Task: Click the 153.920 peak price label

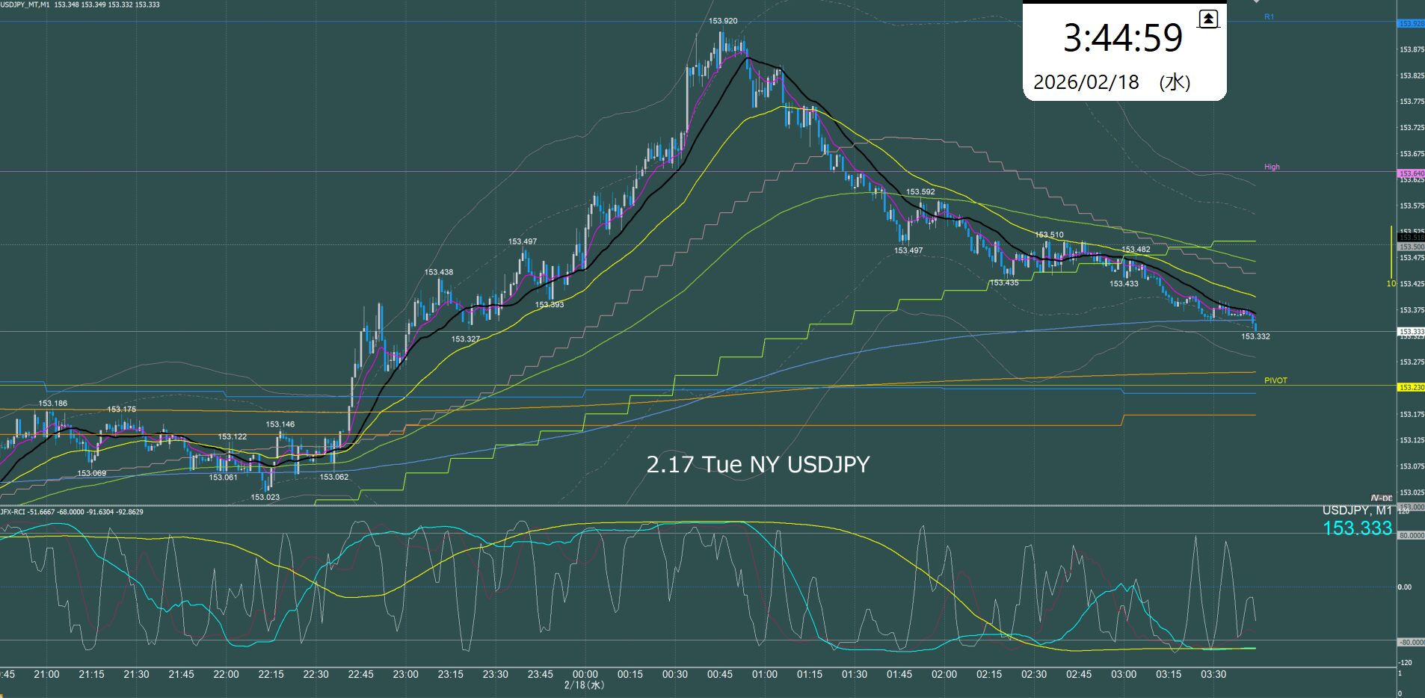Action: pyautogui.click(x=723, y=21)
